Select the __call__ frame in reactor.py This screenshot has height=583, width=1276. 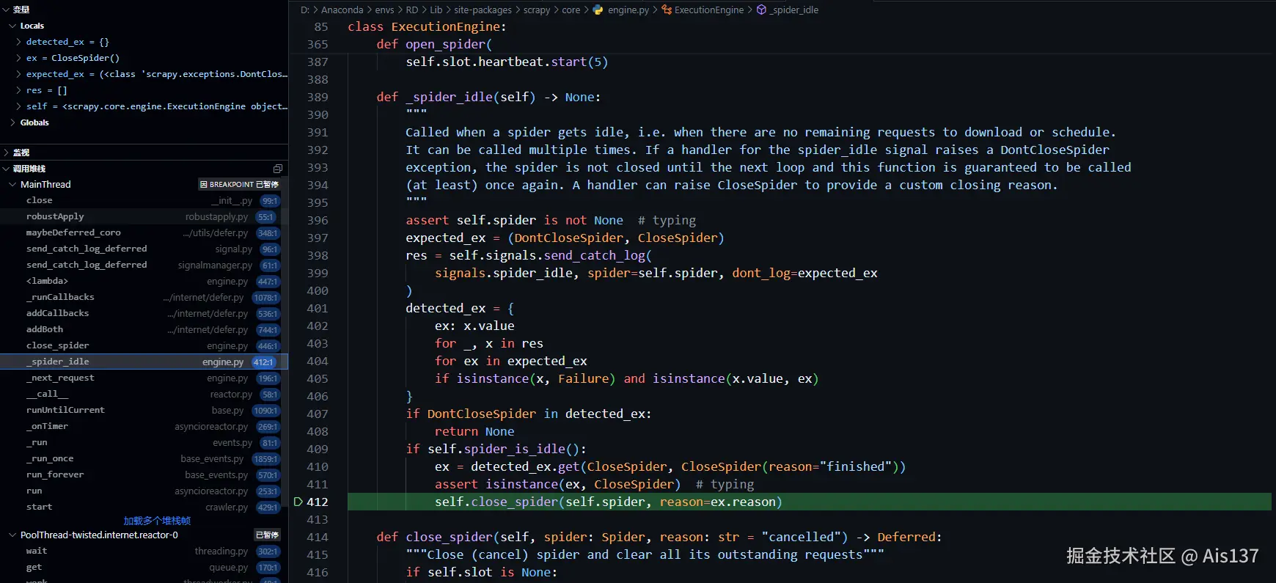(144, 394)
